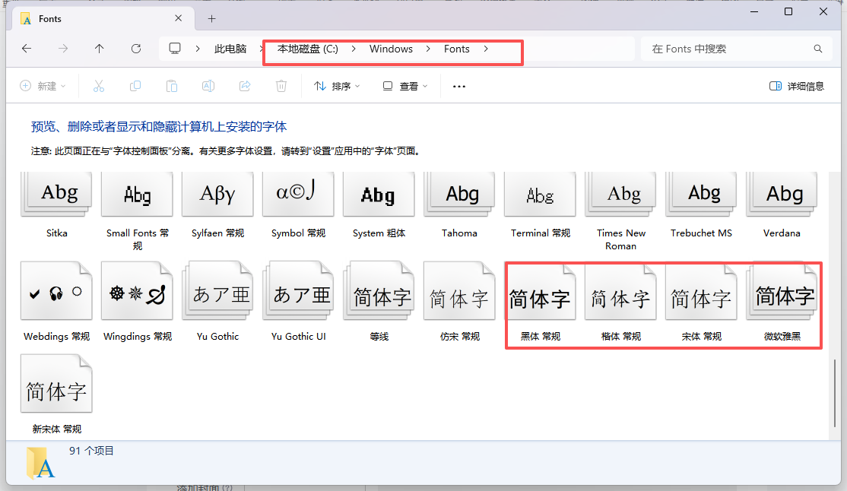847x491 pixels.
Task: Click the Fonts tab title
Action: pyautogui.click(x=50, y=18)
